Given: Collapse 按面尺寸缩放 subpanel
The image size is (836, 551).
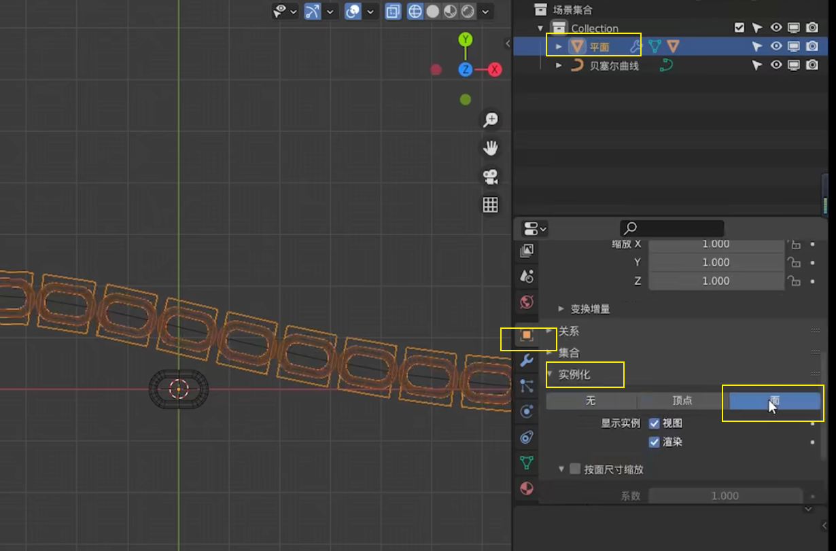Looking at the screenshot, I should tap(561, 469).
